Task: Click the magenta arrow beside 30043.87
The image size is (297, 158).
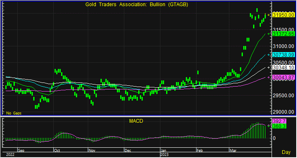Action: (x=268, y=77)
